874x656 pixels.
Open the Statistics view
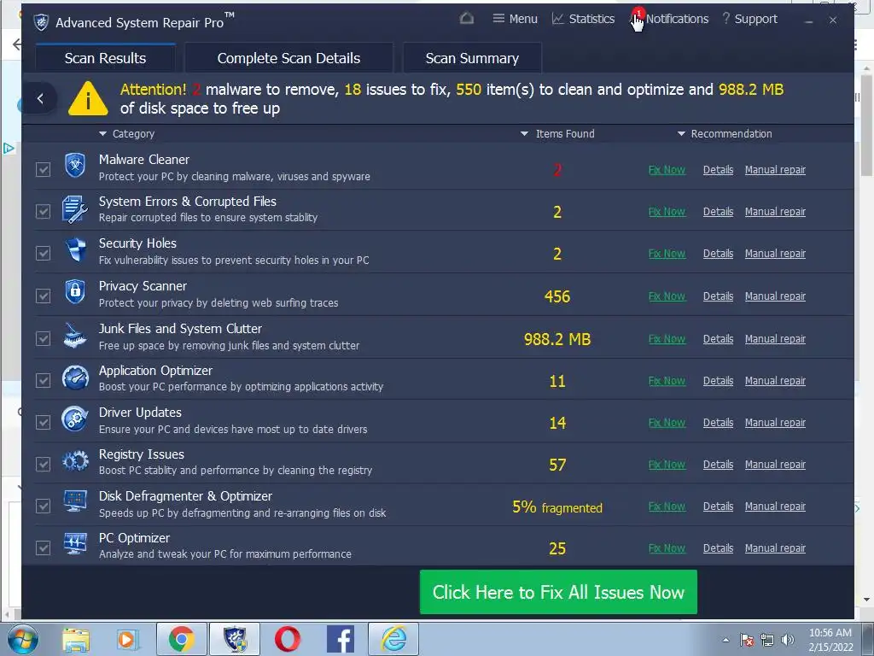click(583, 19)
